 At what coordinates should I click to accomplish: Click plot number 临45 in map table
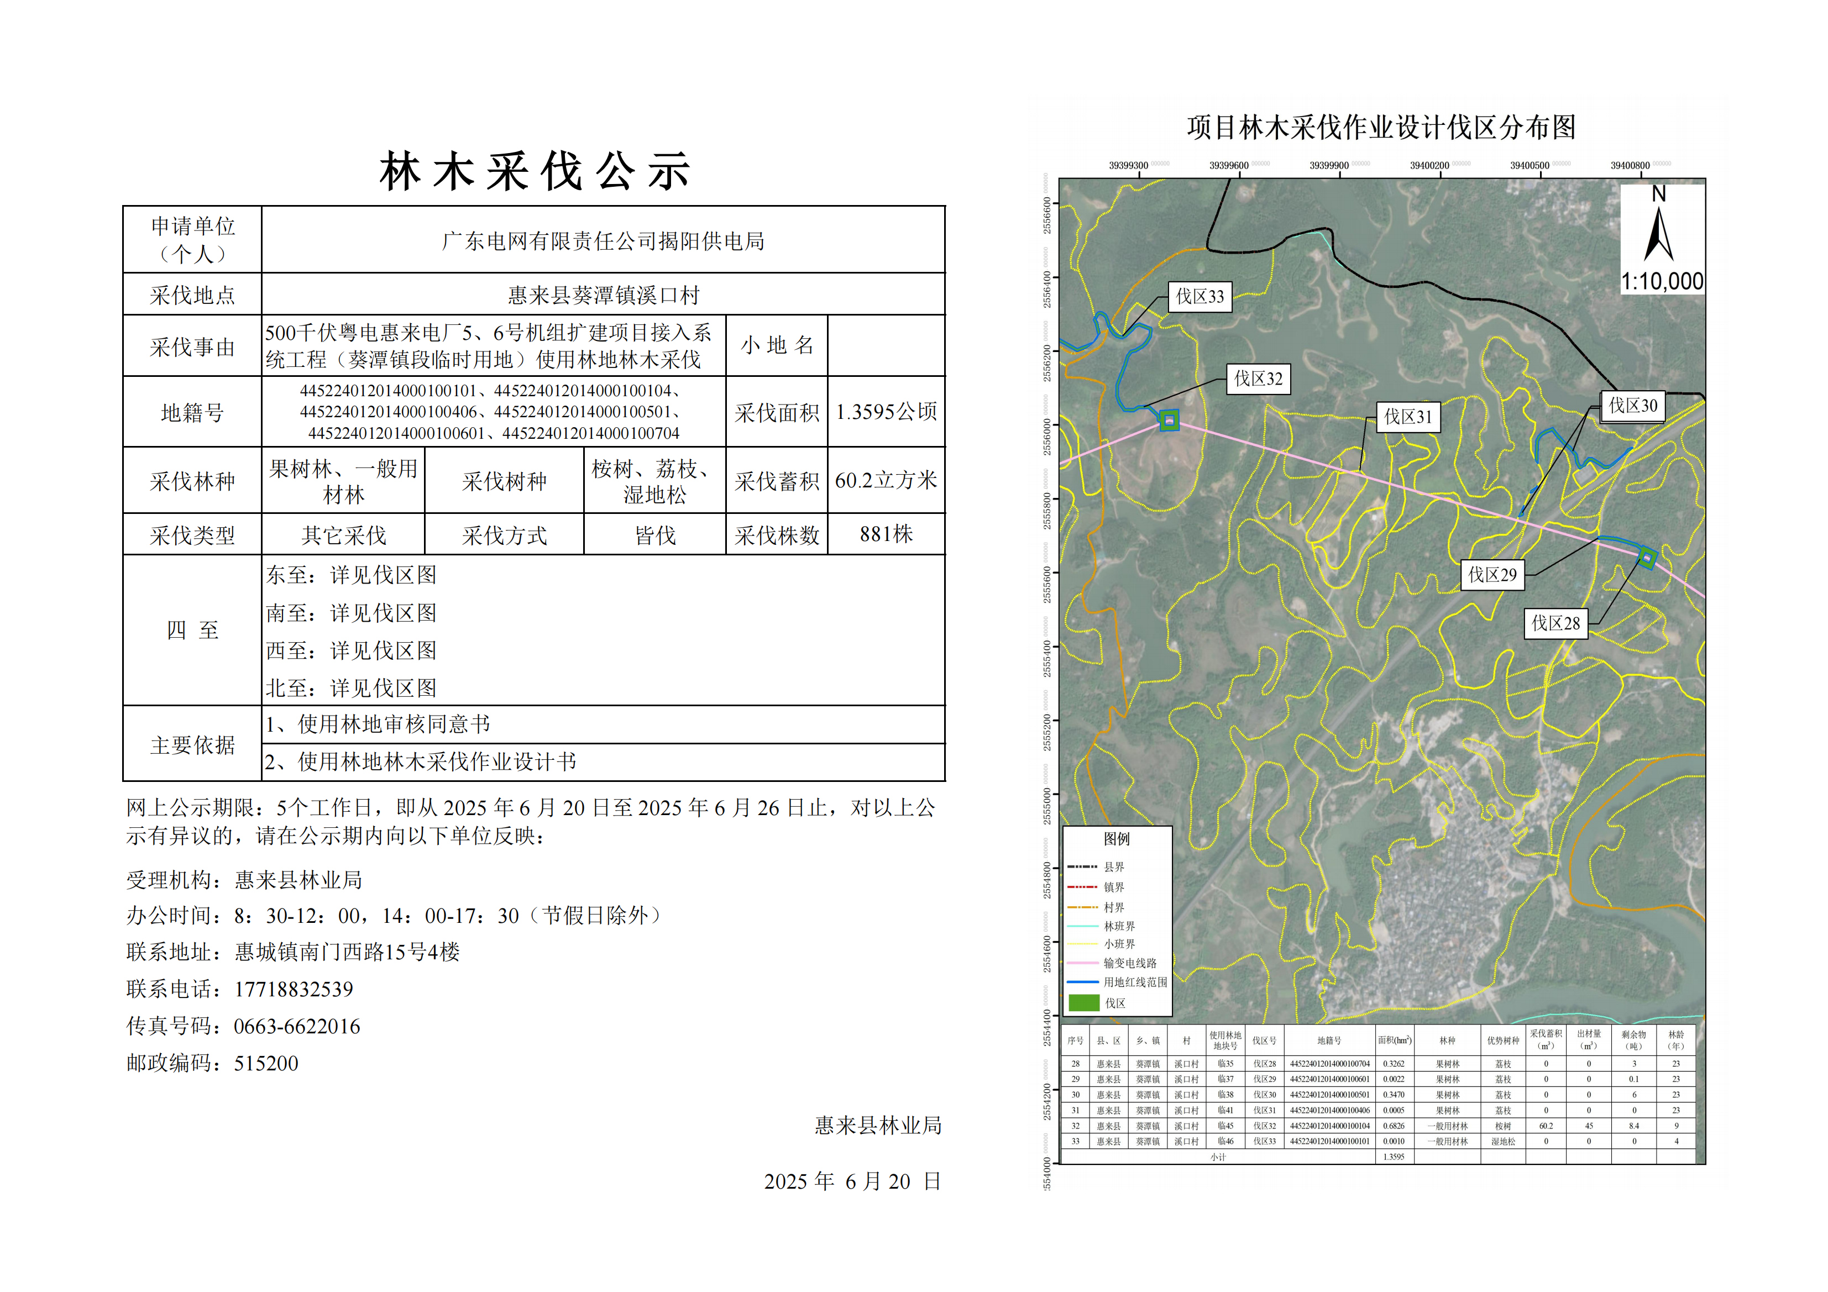(x=1225, y=1126)
